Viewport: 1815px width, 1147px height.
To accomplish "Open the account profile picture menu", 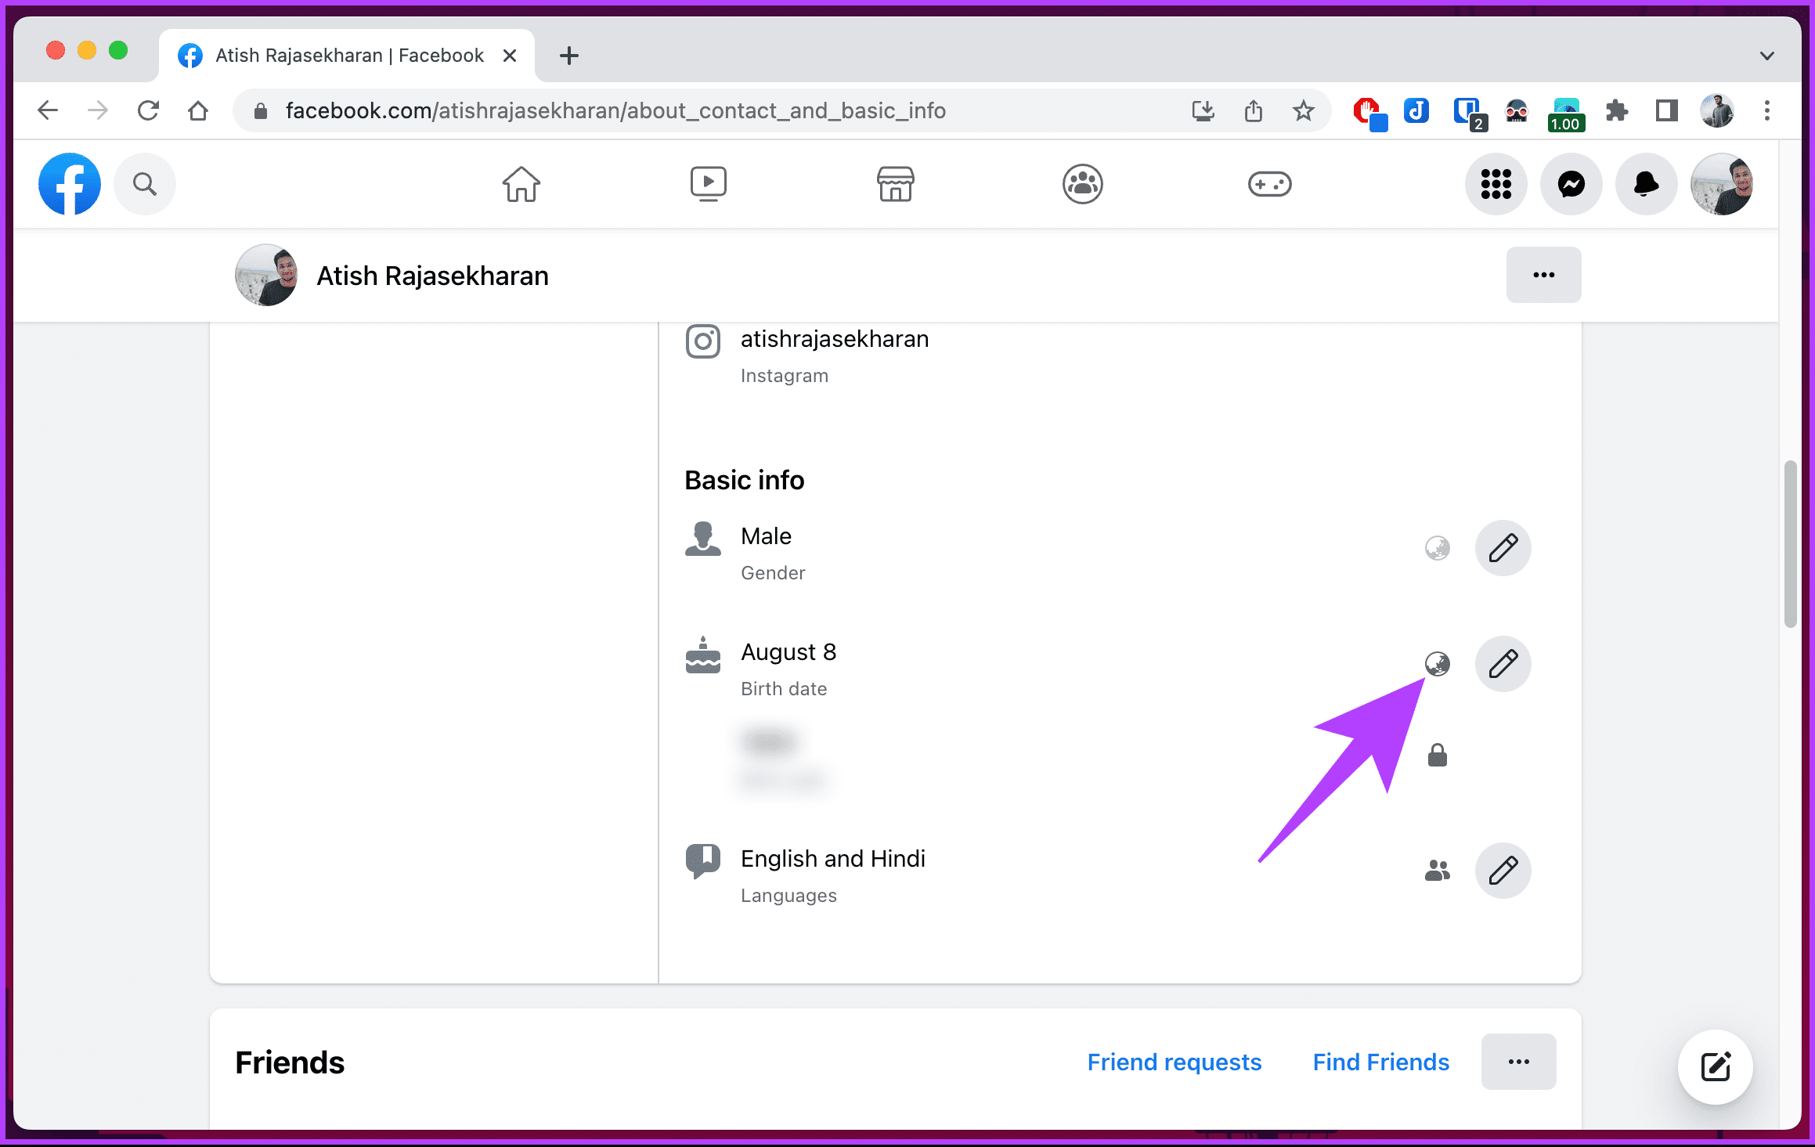I will (x=1722, y=184).
